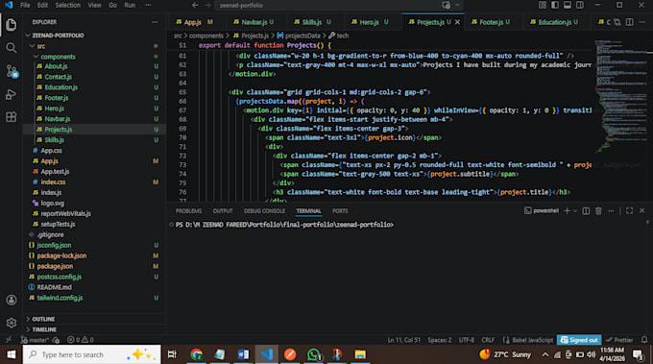Open the Search view in activity bar
This screenshot has width=653, height=364.
[12, 48]
